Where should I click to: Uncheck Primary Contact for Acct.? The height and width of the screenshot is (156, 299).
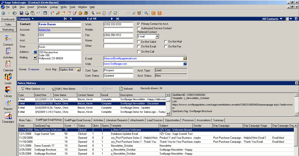(139, 24)
